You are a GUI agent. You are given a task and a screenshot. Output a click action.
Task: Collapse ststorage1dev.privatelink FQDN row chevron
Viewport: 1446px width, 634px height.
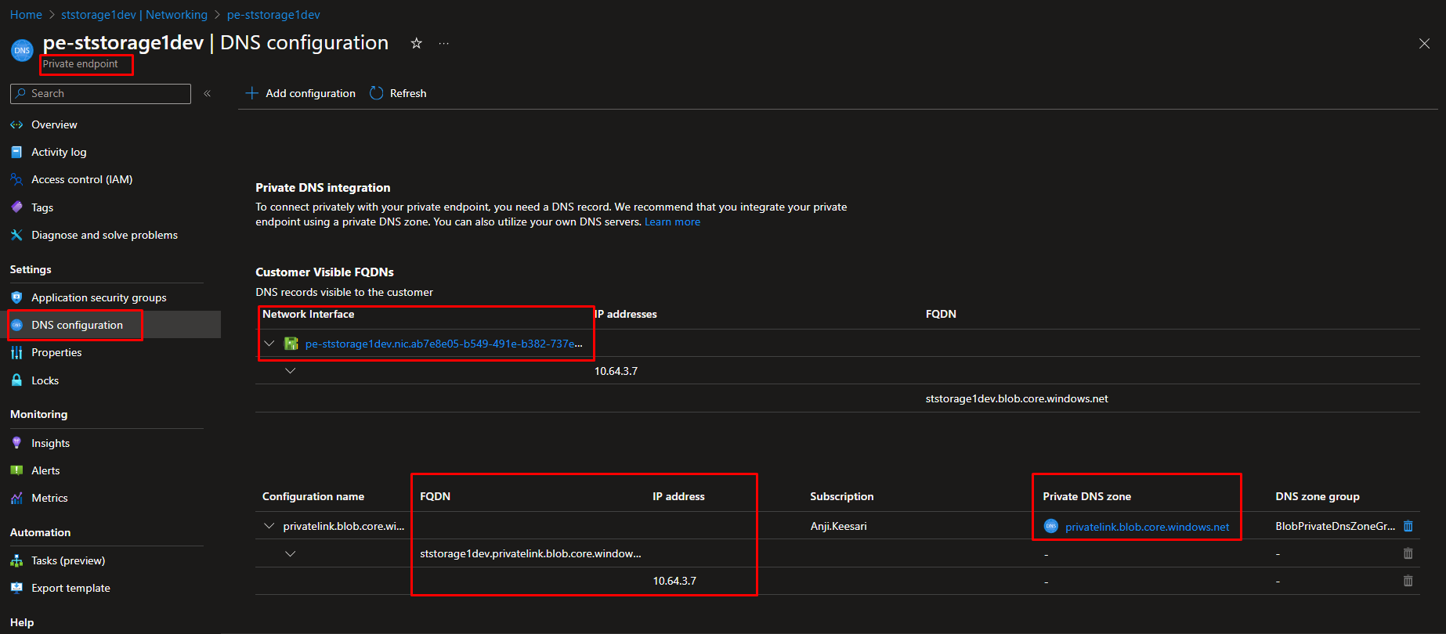291,553
